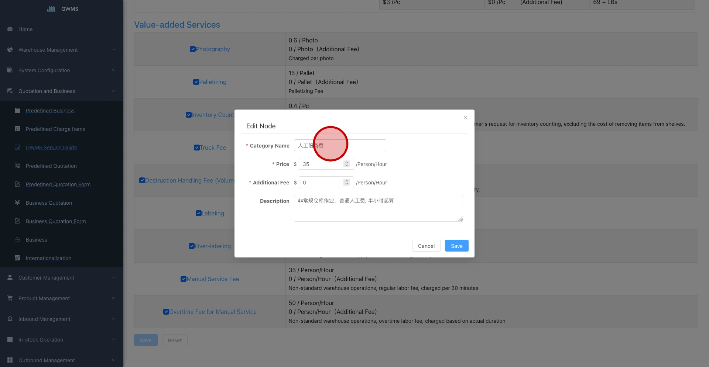This screenshot has height=367, width=709.
Task: Toggle the Labeling checkbox
Action: tap(199, 213)
